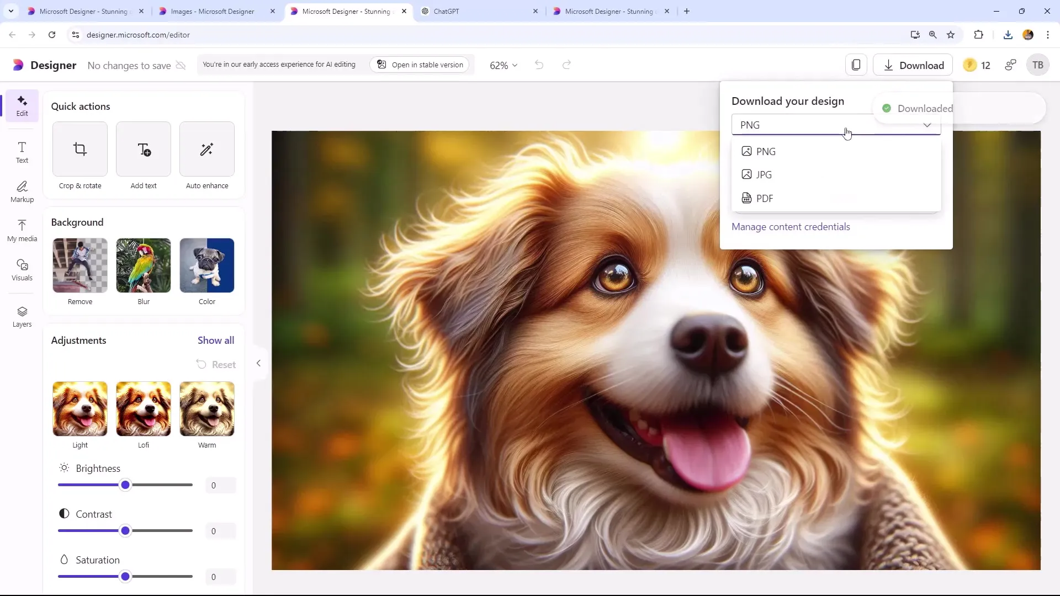This screenshot has width=1060, height=596.
Task: Open the Edit sidebar panel
Action: click(22, 105)
